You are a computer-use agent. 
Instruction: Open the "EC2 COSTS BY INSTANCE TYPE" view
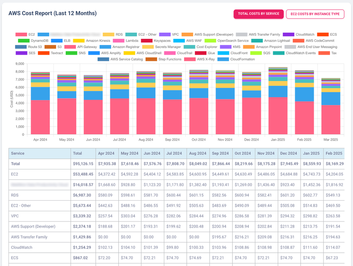(x=315, y=14)
